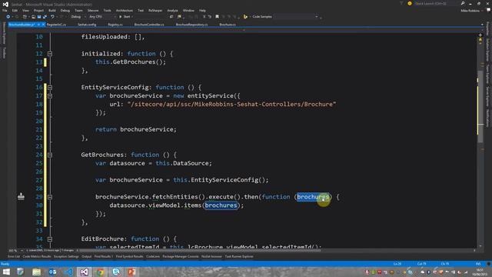
Task: Open the Architecture menu
Action: 125,10
